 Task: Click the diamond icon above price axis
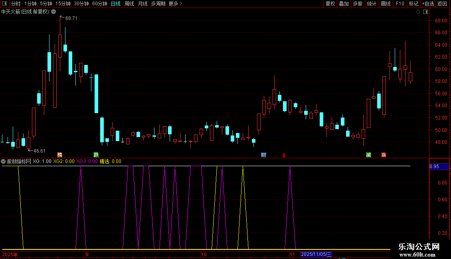[x=418, y=12]
